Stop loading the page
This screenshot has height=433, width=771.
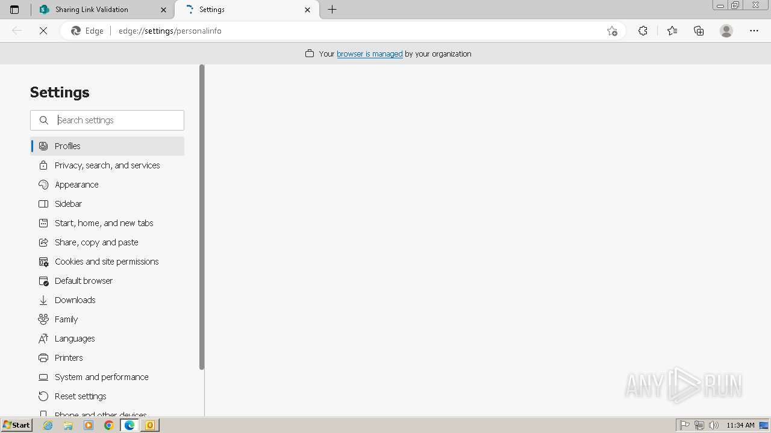[43, 31]
